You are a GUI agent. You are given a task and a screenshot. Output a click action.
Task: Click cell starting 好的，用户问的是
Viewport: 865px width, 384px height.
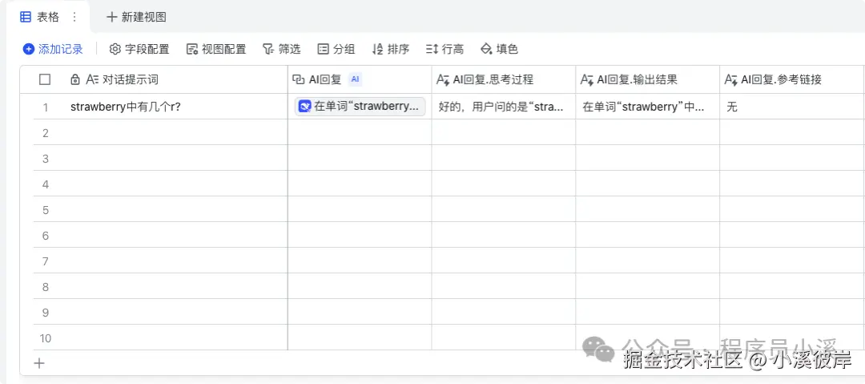[504, 107]
